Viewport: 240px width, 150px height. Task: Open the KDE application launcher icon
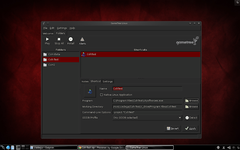pos(3,147)
